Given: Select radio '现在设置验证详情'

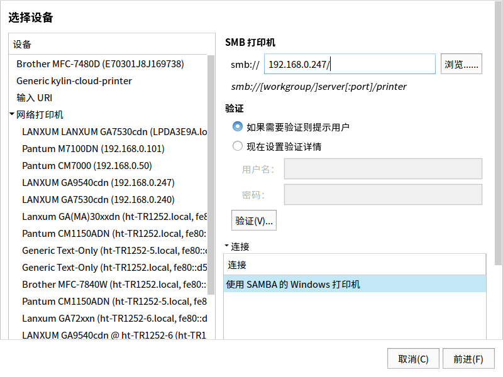Looking at the screenshot, I should (238, 146).
